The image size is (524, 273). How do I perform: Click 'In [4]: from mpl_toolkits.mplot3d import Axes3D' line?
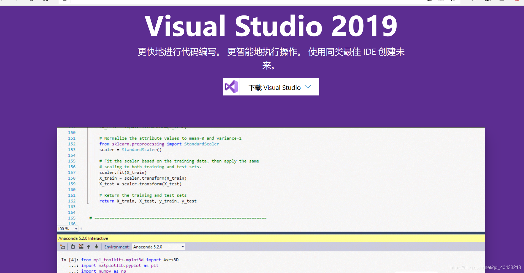[120, 260]
